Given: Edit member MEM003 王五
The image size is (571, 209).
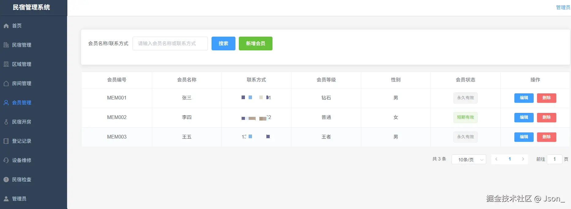Looking at the screenshot, I should pyautogui.click(x=524, y=137).
